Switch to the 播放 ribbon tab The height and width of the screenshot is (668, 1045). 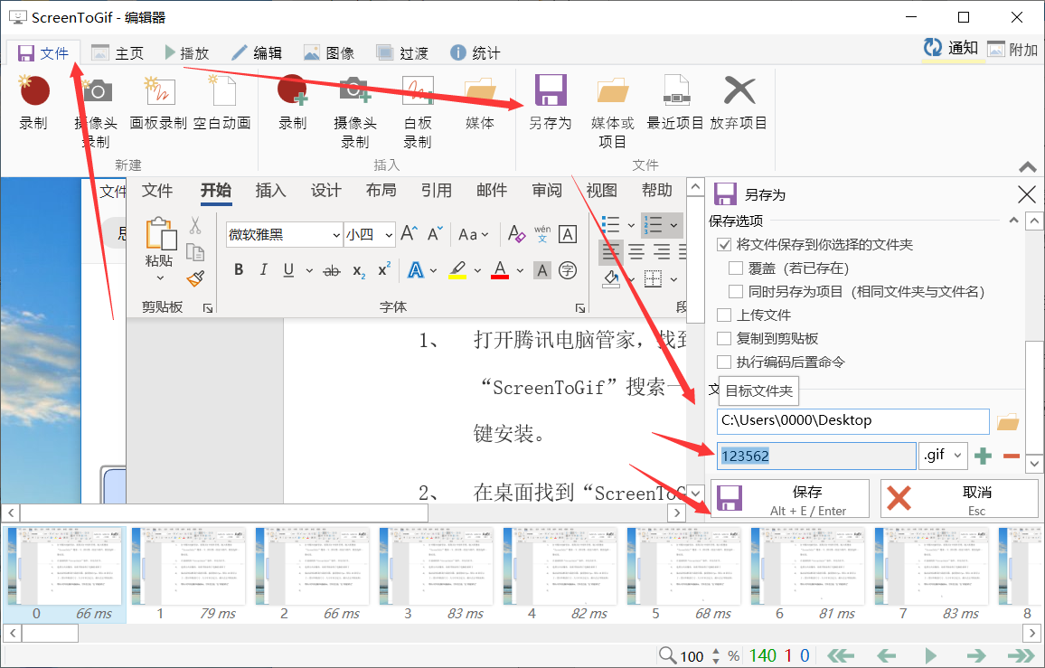186,52
